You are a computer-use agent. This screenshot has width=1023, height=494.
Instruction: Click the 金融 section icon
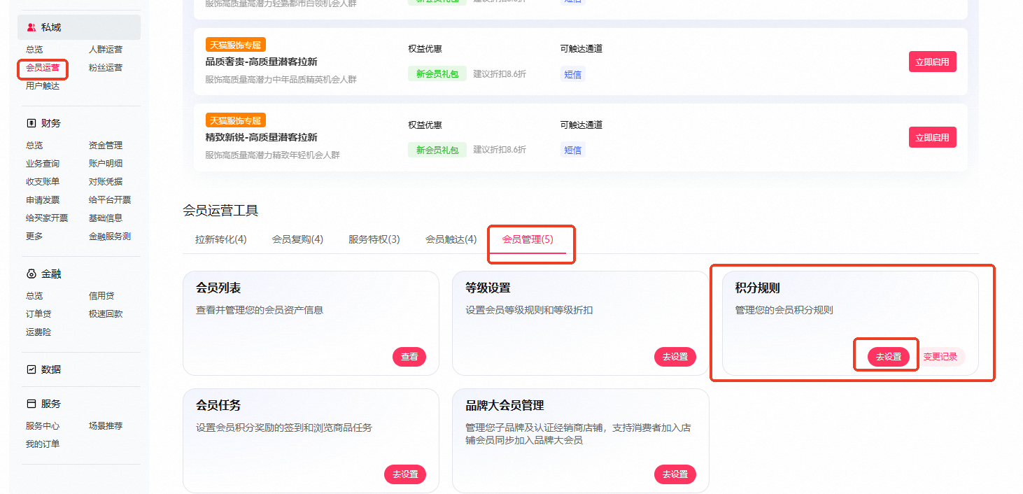coord(31,274)
